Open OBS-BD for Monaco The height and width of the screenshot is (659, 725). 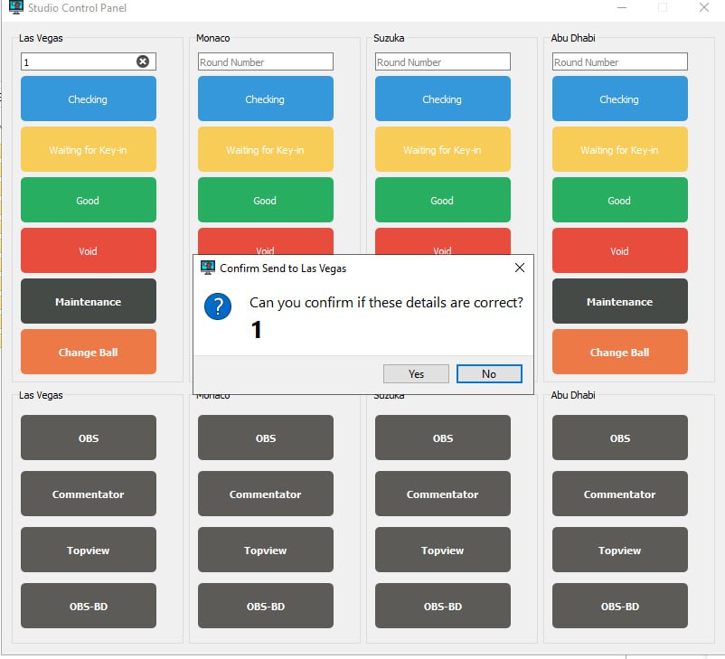pos(266,606)
